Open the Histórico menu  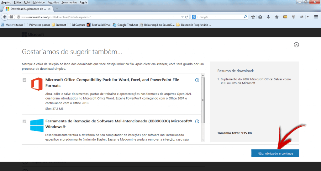click(39, 2)
